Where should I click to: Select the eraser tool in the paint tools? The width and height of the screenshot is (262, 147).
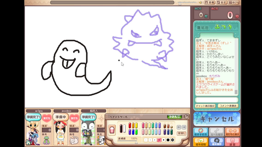(112, 130)
